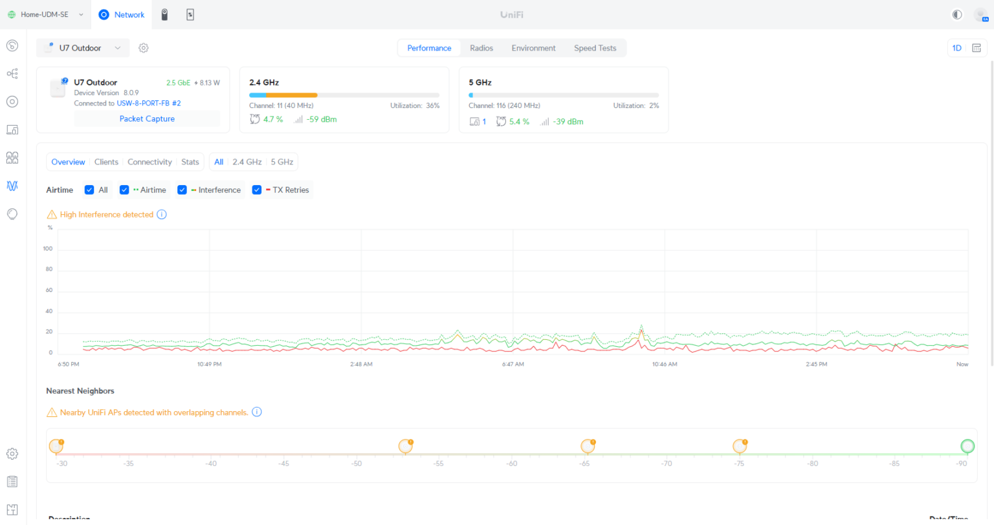Open U7 Outdoor device settings gear
994x525 pixels.
144,48
